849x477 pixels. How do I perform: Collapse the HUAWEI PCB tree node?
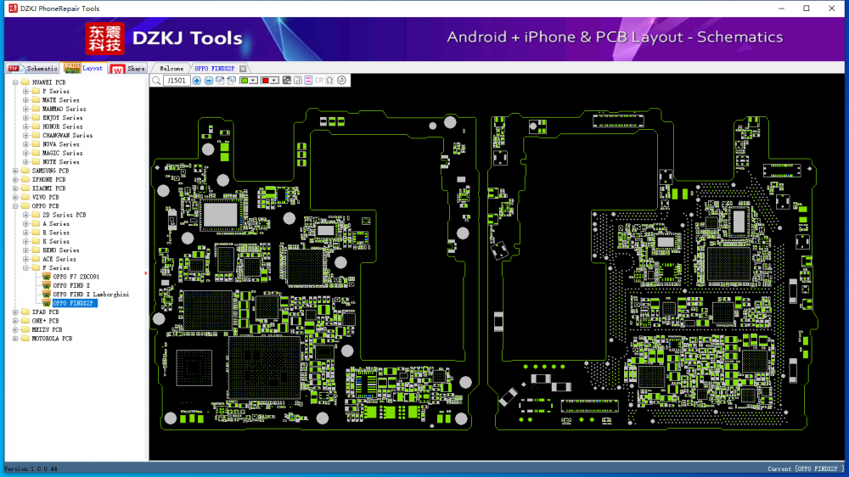(15, 82)
